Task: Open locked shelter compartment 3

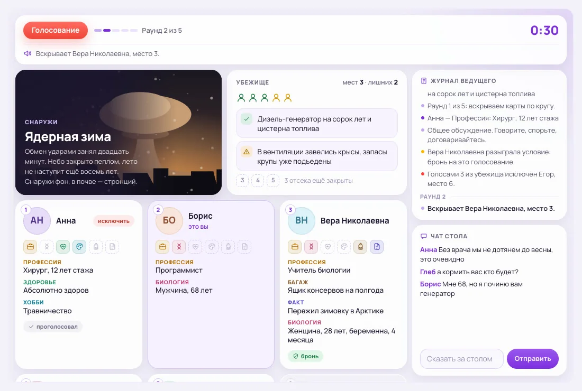Action: (x=242, y=181)
